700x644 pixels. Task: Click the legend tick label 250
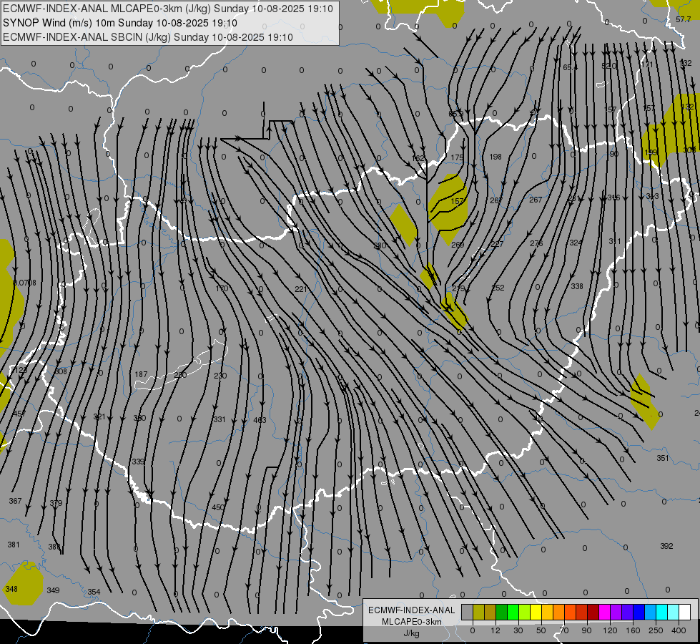pos(656,630)
